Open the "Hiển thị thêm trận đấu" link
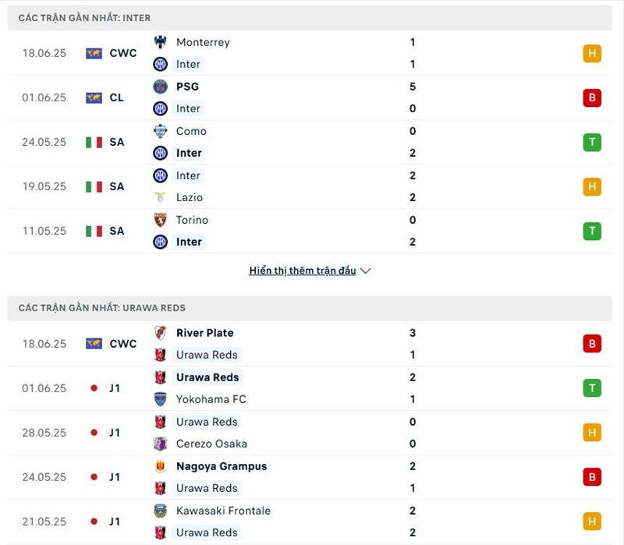Image resolution: width=624 pixels, height=545 pixels. (x=303, y=271)
